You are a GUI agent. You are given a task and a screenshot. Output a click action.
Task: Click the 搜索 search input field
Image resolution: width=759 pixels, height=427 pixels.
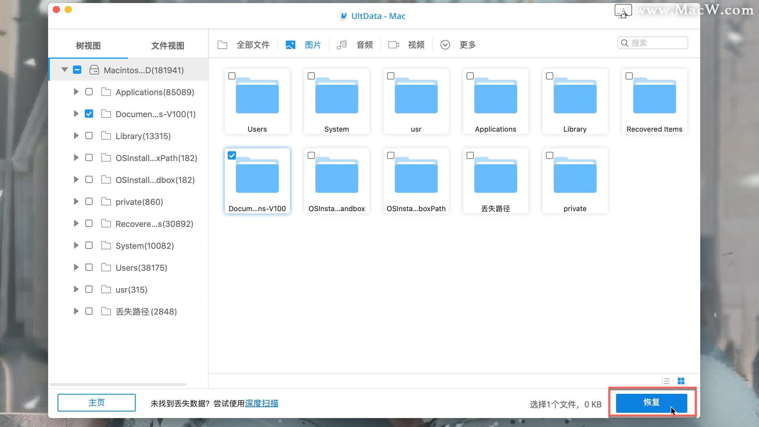click(657, 43)
